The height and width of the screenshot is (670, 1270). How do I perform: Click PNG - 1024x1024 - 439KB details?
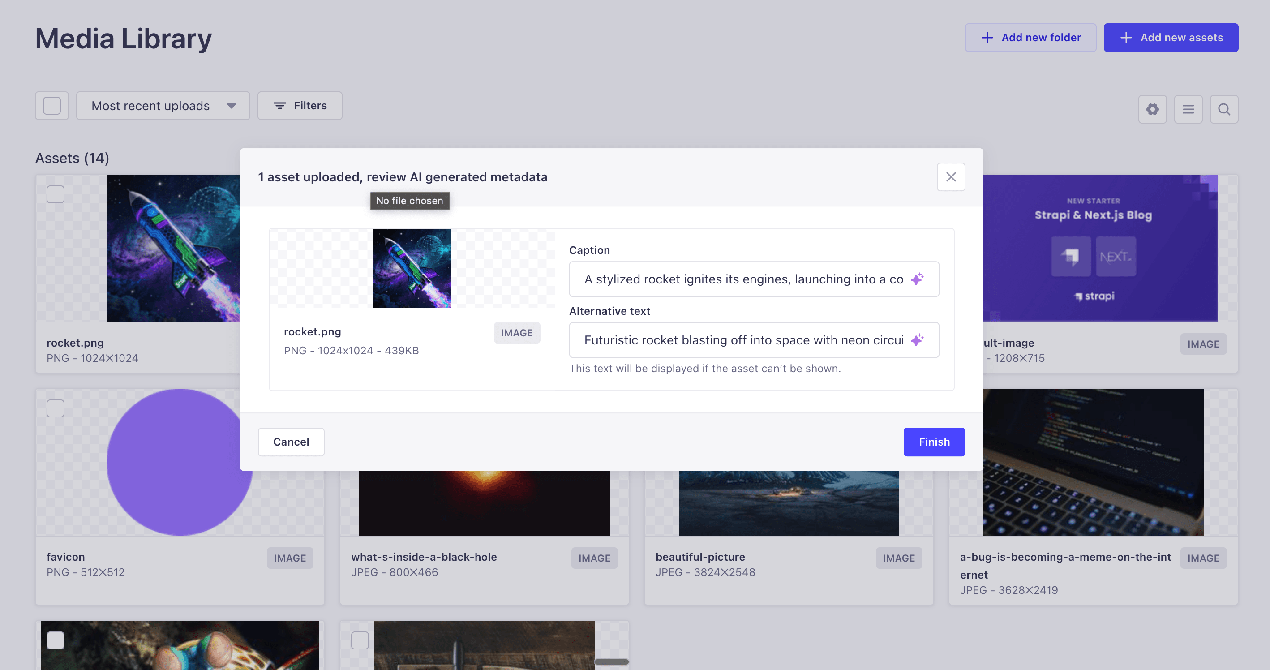click(x=351, y=351)
